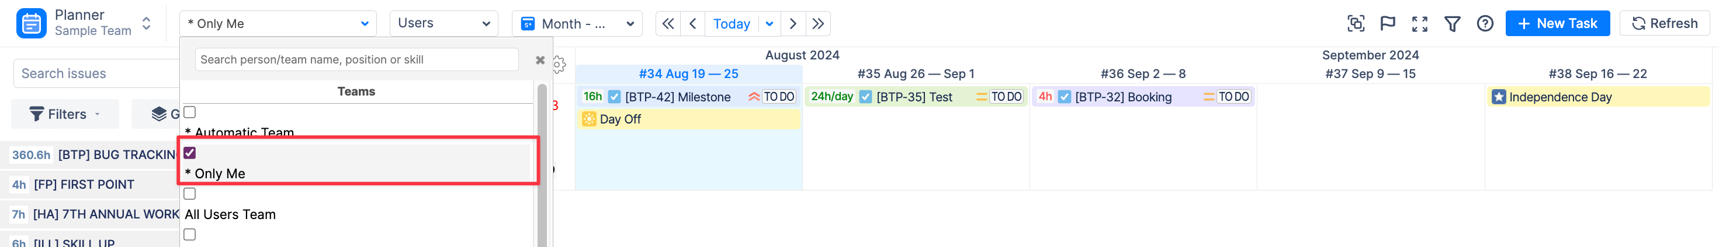
Task: Open the Month view dropdown
Action: tap(577, 24)
